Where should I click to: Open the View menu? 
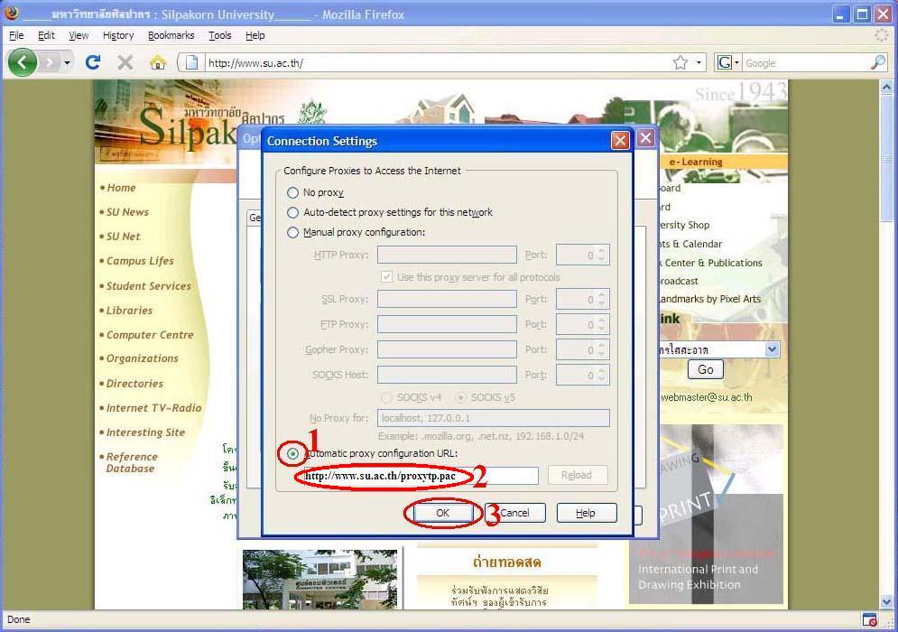[79, 35]
